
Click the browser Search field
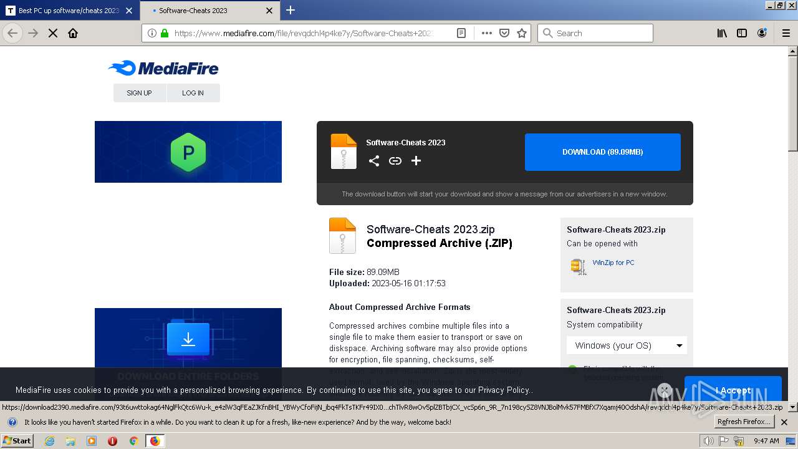[x=595, y=33]
